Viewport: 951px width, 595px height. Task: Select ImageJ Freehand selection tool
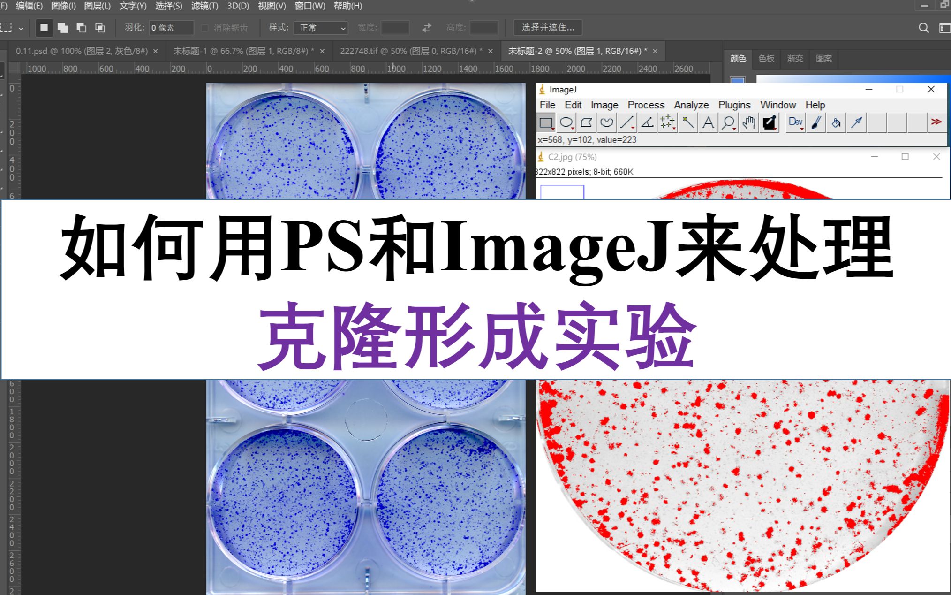606,123
